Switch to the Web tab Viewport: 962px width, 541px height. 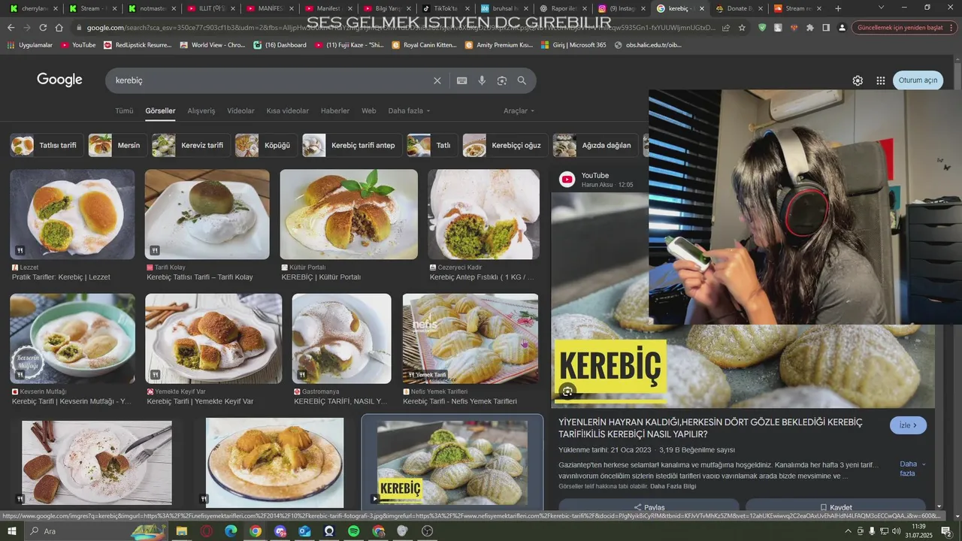(369, 110)
